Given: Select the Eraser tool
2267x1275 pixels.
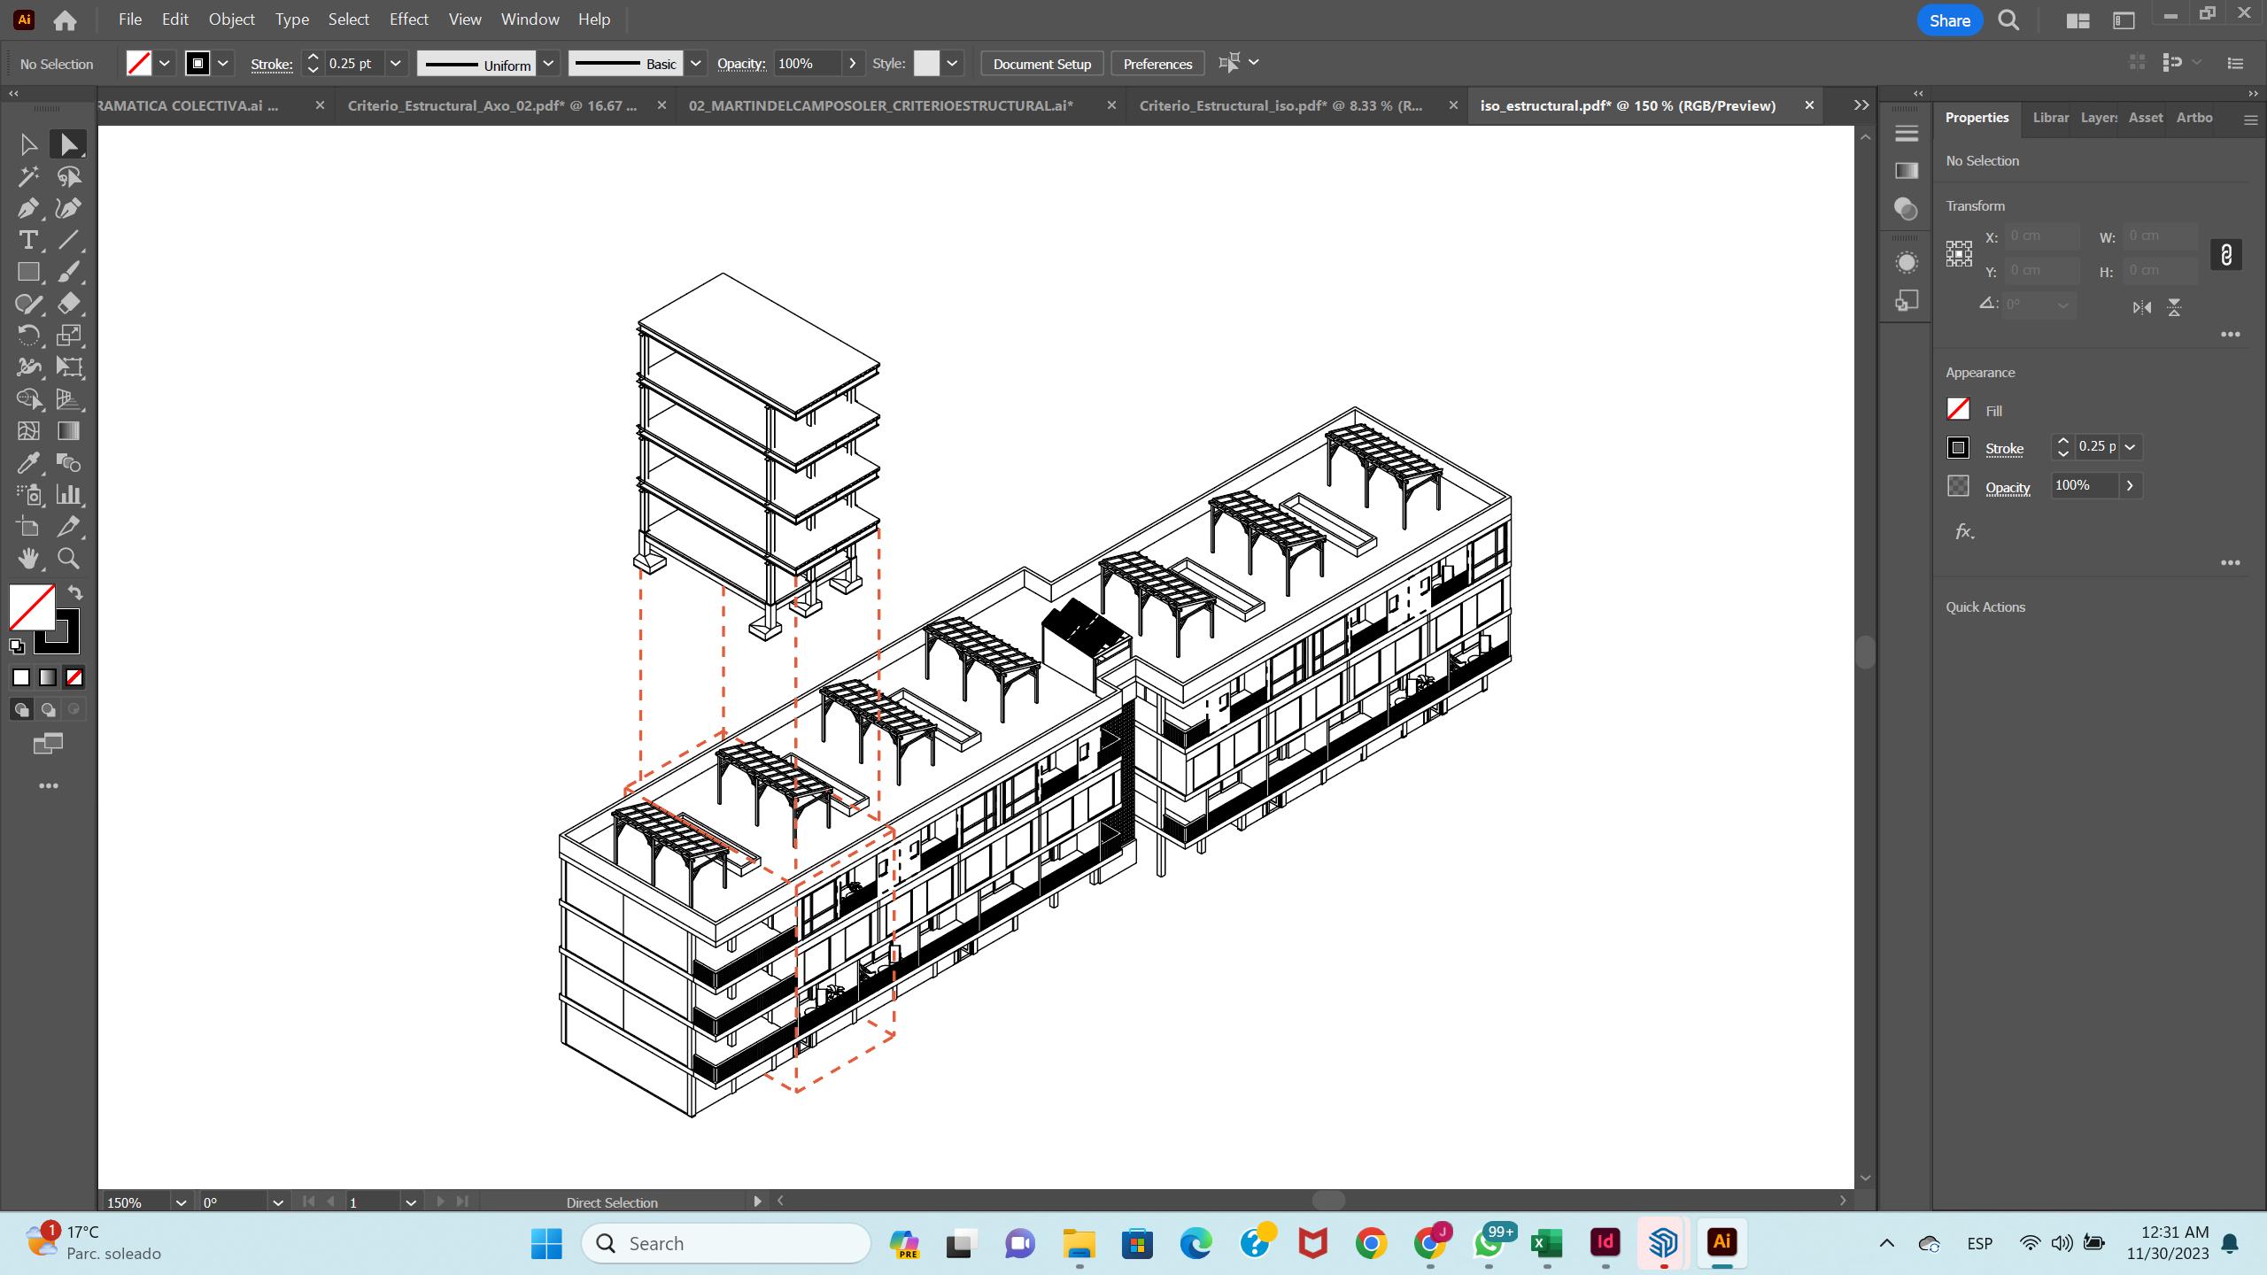Looking at the screenshot, I should 68,304.
